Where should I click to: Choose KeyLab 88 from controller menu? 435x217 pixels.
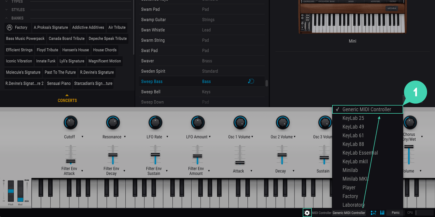368,144
